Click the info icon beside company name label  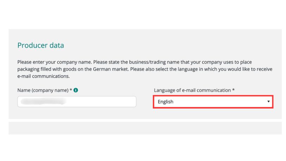(x=76, y=90)
